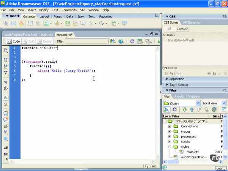Open the Commands menu

pos(69,10)
